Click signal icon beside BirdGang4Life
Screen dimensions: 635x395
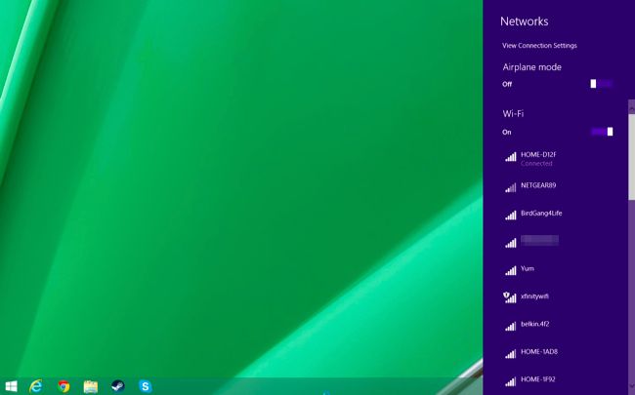[x=511, y=216]
